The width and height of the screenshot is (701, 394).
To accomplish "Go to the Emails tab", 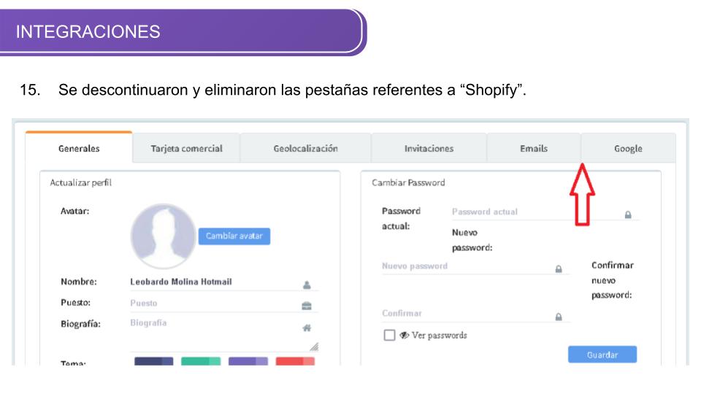I will tap(533, 148).
